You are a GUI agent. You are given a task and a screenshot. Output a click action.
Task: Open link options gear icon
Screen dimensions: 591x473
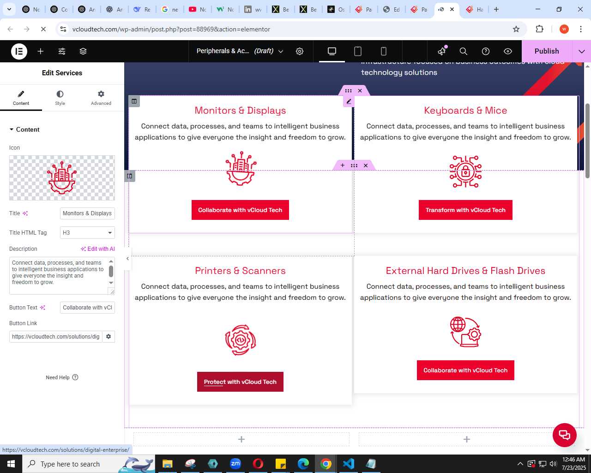[109, 337]
